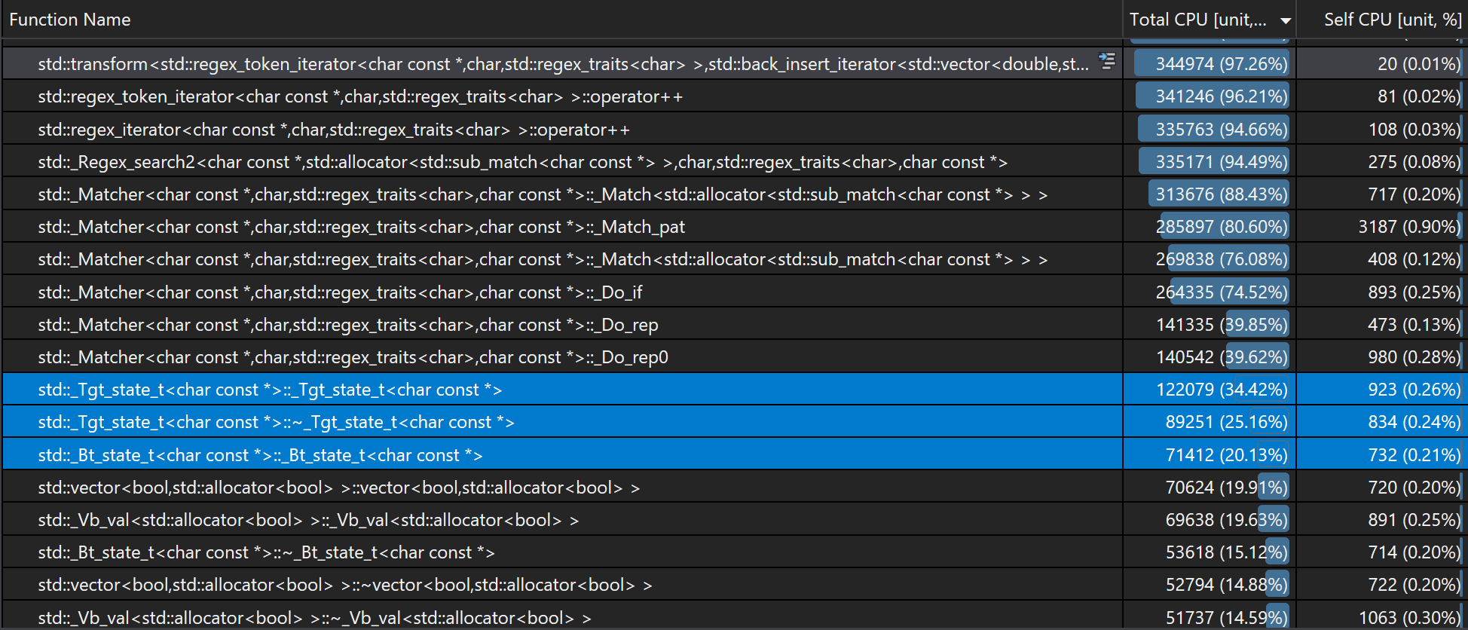
Task: Sort by Self CPU column header
Action: (1391, 20)
